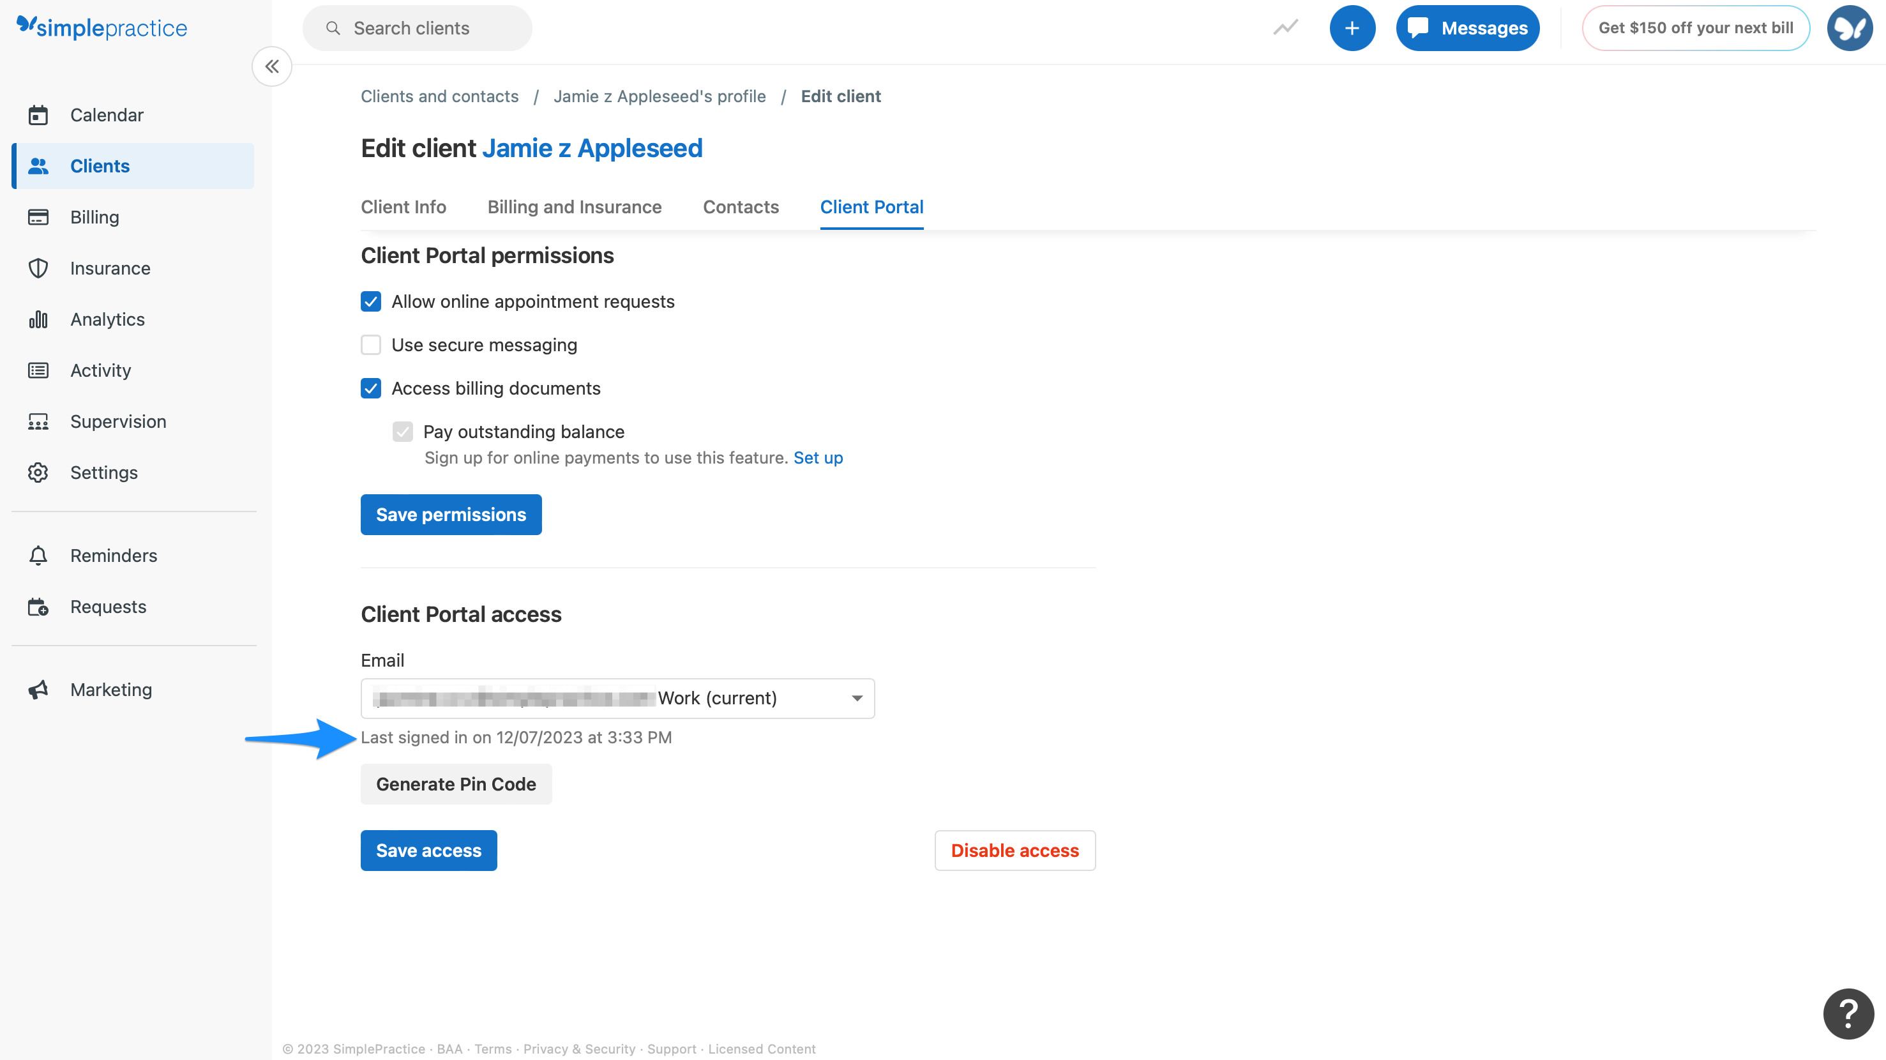Open Marketing megaphone item
The height and width of the screenshot is (1060, 1886).
[x=133, y=690]
